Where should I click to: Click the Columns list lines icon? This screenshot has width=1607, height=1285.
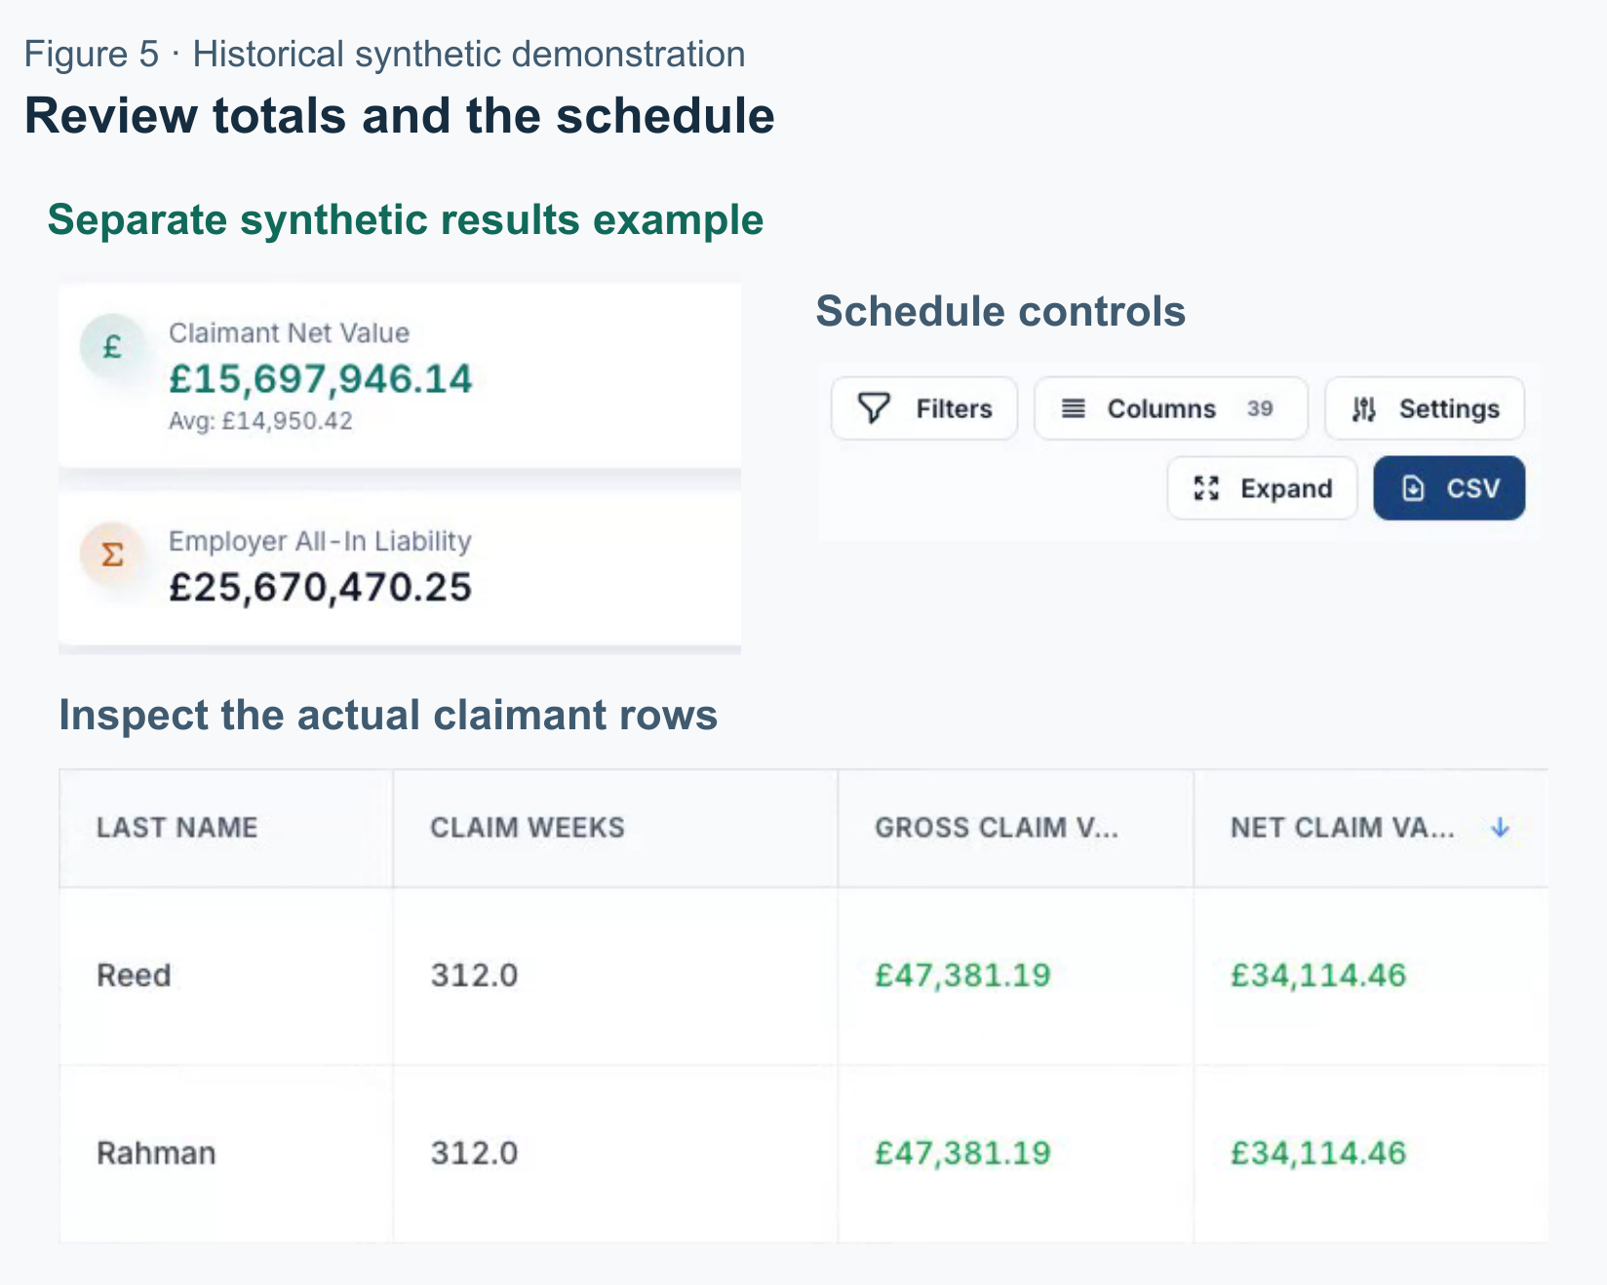[1074, 409]
